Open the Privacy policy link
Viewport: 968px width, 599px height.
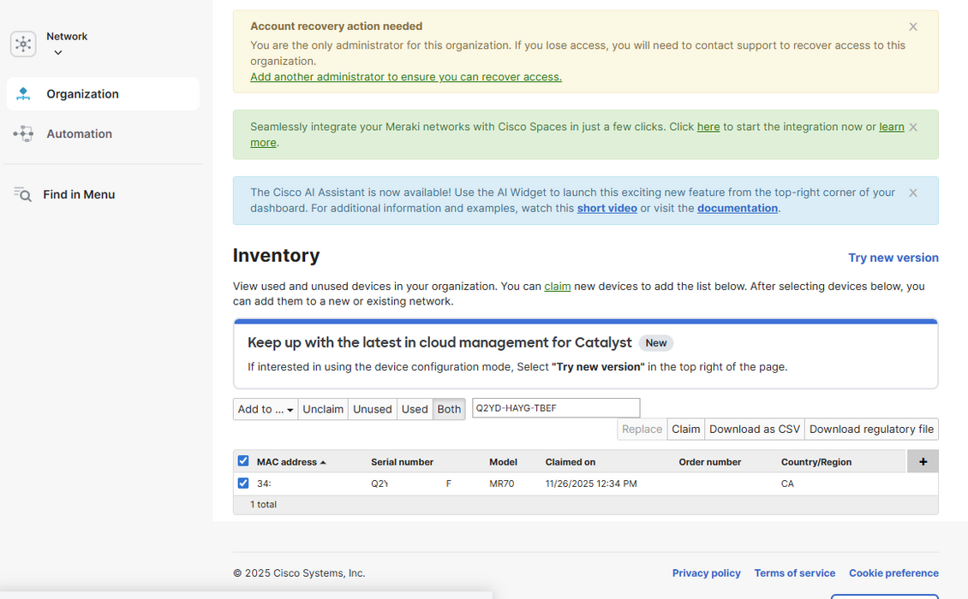pos(706,573)
